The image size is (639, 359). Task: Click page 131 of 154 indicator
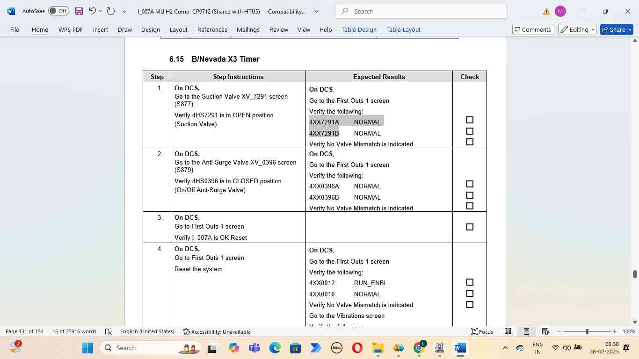(24, 331)
